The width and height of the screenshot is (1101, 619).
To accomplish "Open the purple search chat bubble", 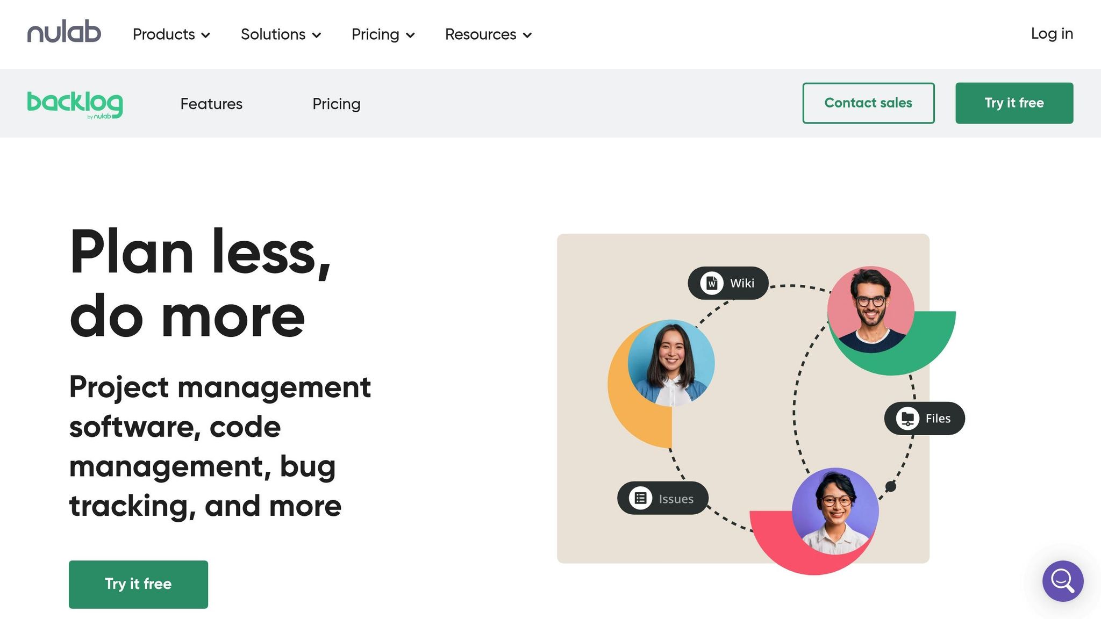I will point(1062,581).
